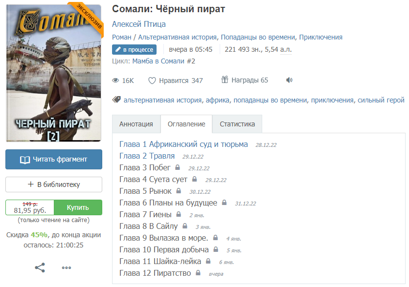Open chapter Глава 1 Африканский суд и тюрьма
The width and height of the screenshot is (409, 287).
tap(183, 144)
